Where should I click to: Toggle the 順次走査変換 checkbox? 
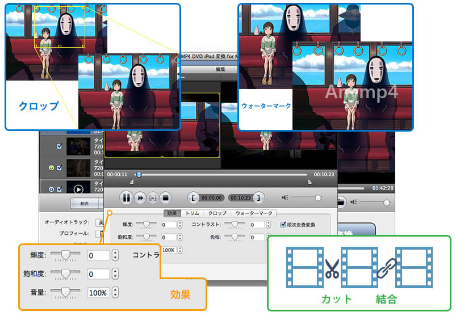click(283, 225)
